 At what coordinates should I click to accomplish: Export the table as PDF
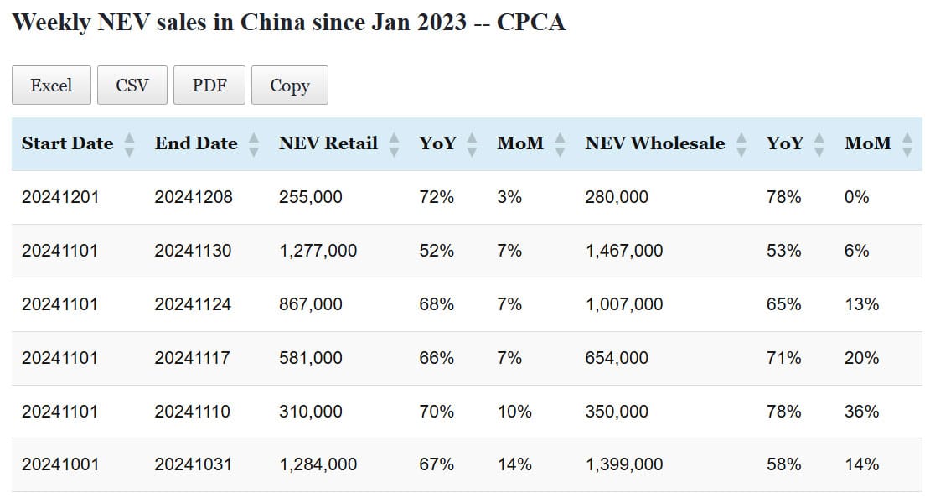click(x=209, y=86)
